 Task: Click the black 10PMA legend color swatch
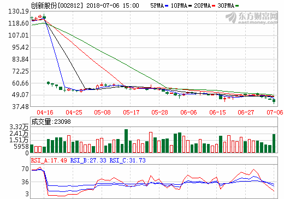(x=190, y=6)
